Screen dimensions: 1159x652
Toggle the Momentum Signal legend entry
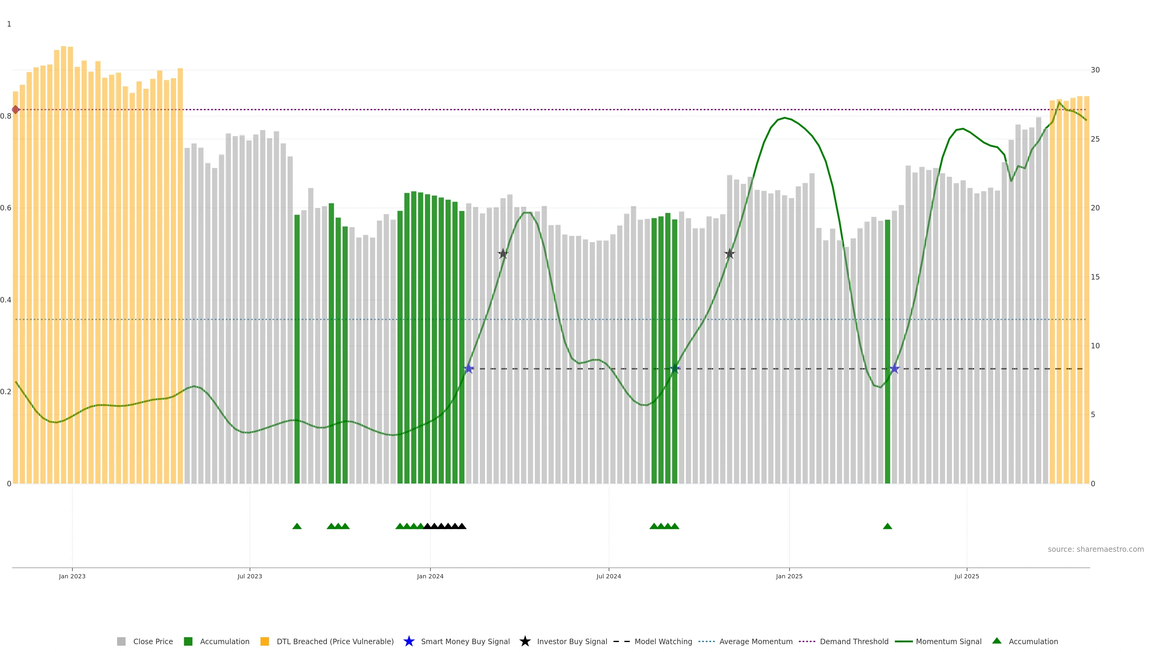[948, 641]
